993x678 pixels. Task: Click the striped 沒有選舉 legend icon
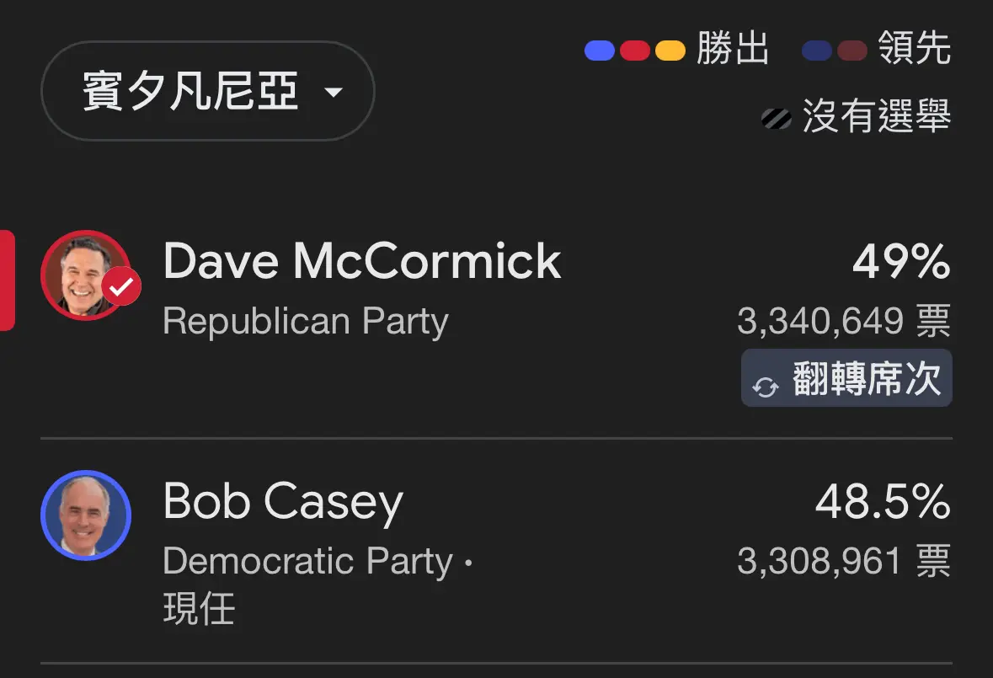[777, 119]
